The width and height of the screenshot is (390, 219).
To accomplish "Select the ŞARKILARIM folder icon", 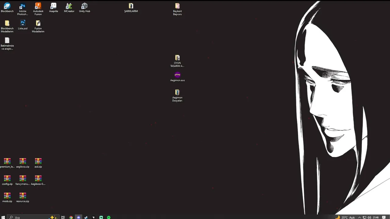I will tap(131, 8).
